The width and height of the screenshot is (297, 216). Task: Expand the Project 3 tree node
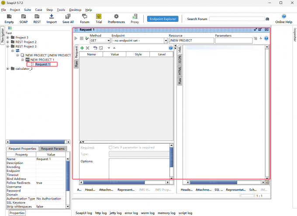(x=7, y=38)
